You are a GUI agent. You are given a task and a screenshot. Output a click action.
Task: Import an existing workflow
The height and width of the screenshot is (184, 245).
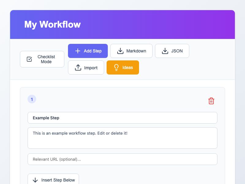click(x=86, y=67)
